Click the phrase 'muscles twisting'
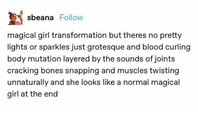Image resolution: width=198 pixels, height=113 pixels. [x=148, y=71]
